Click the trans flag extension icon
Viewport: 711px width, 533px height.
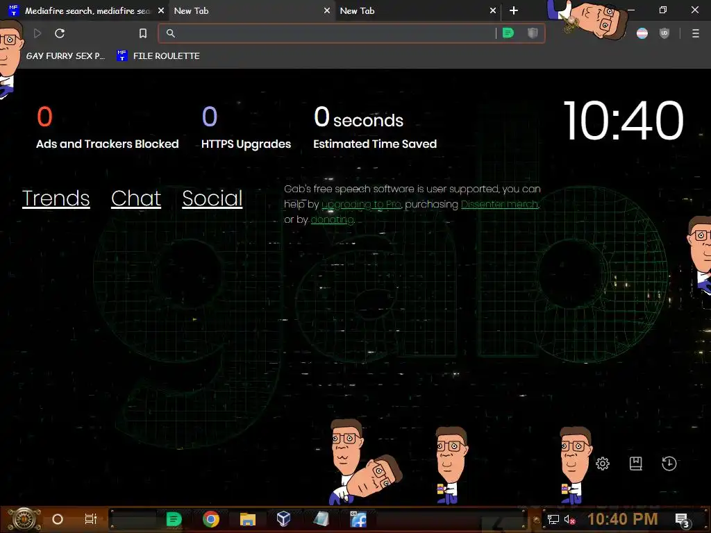(642, 33)
